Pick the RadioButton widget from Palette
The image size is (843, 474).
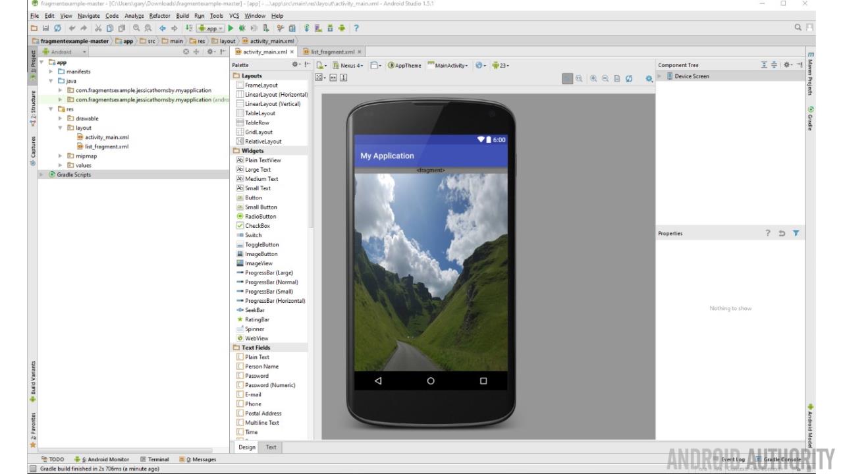click(x=256, y=216)
